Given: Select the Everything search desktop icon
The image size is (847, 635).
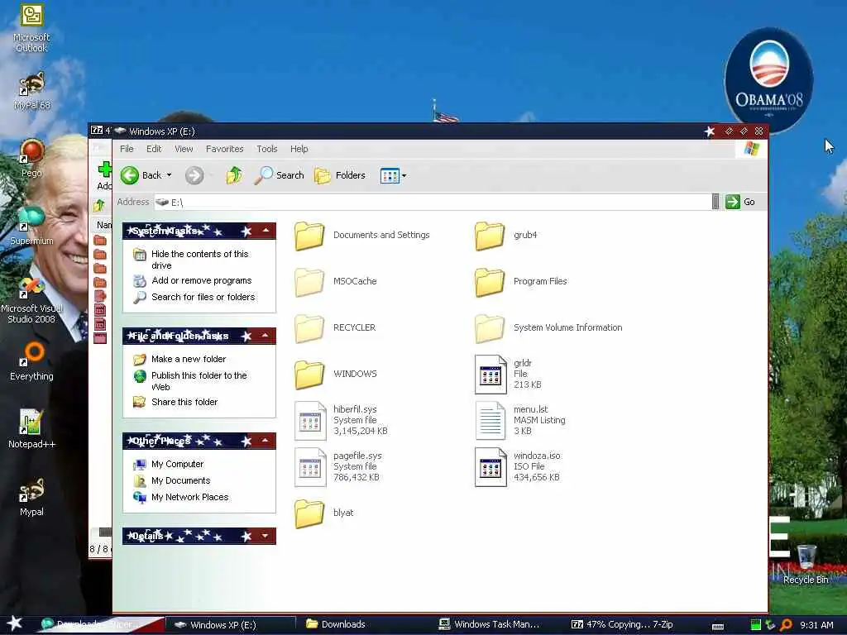Looking at the screenshot, I should pyautogui.click(x=31, y=362).
